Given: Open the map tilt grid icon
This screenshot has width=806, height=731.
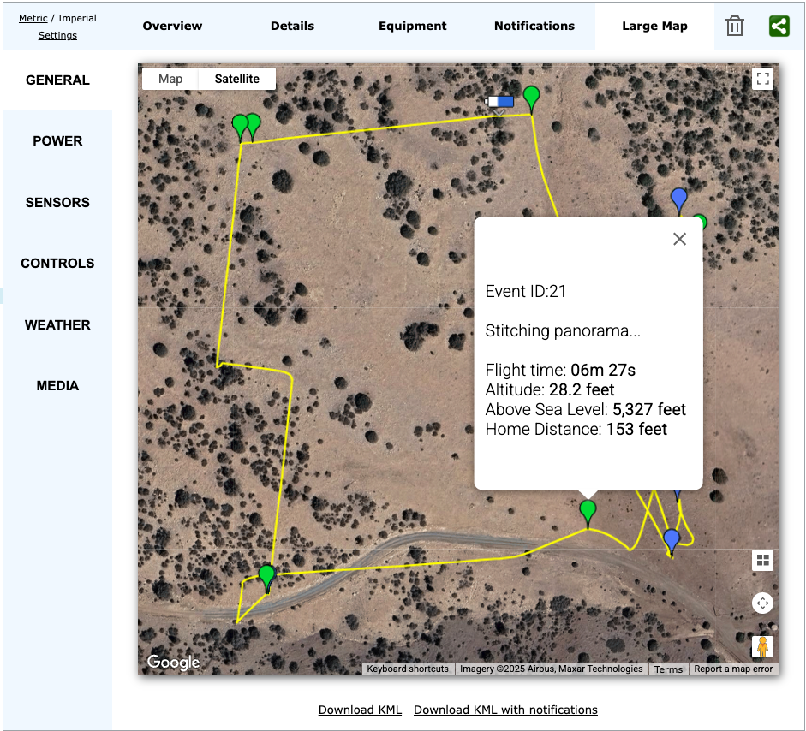Looking at the screenshot, I should click(x=762, y=561).
